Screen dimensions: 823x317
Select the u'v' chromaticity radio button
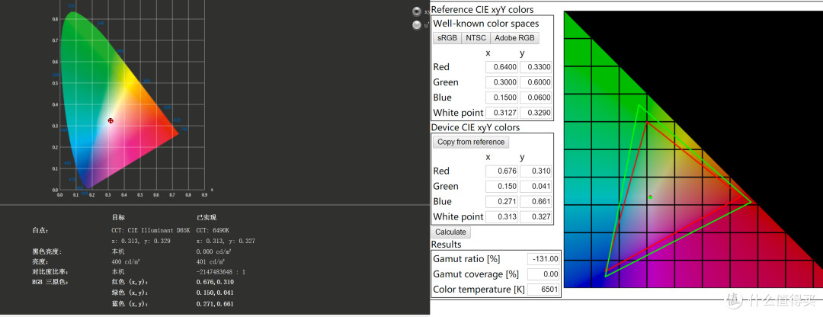(x=417, y=24)
